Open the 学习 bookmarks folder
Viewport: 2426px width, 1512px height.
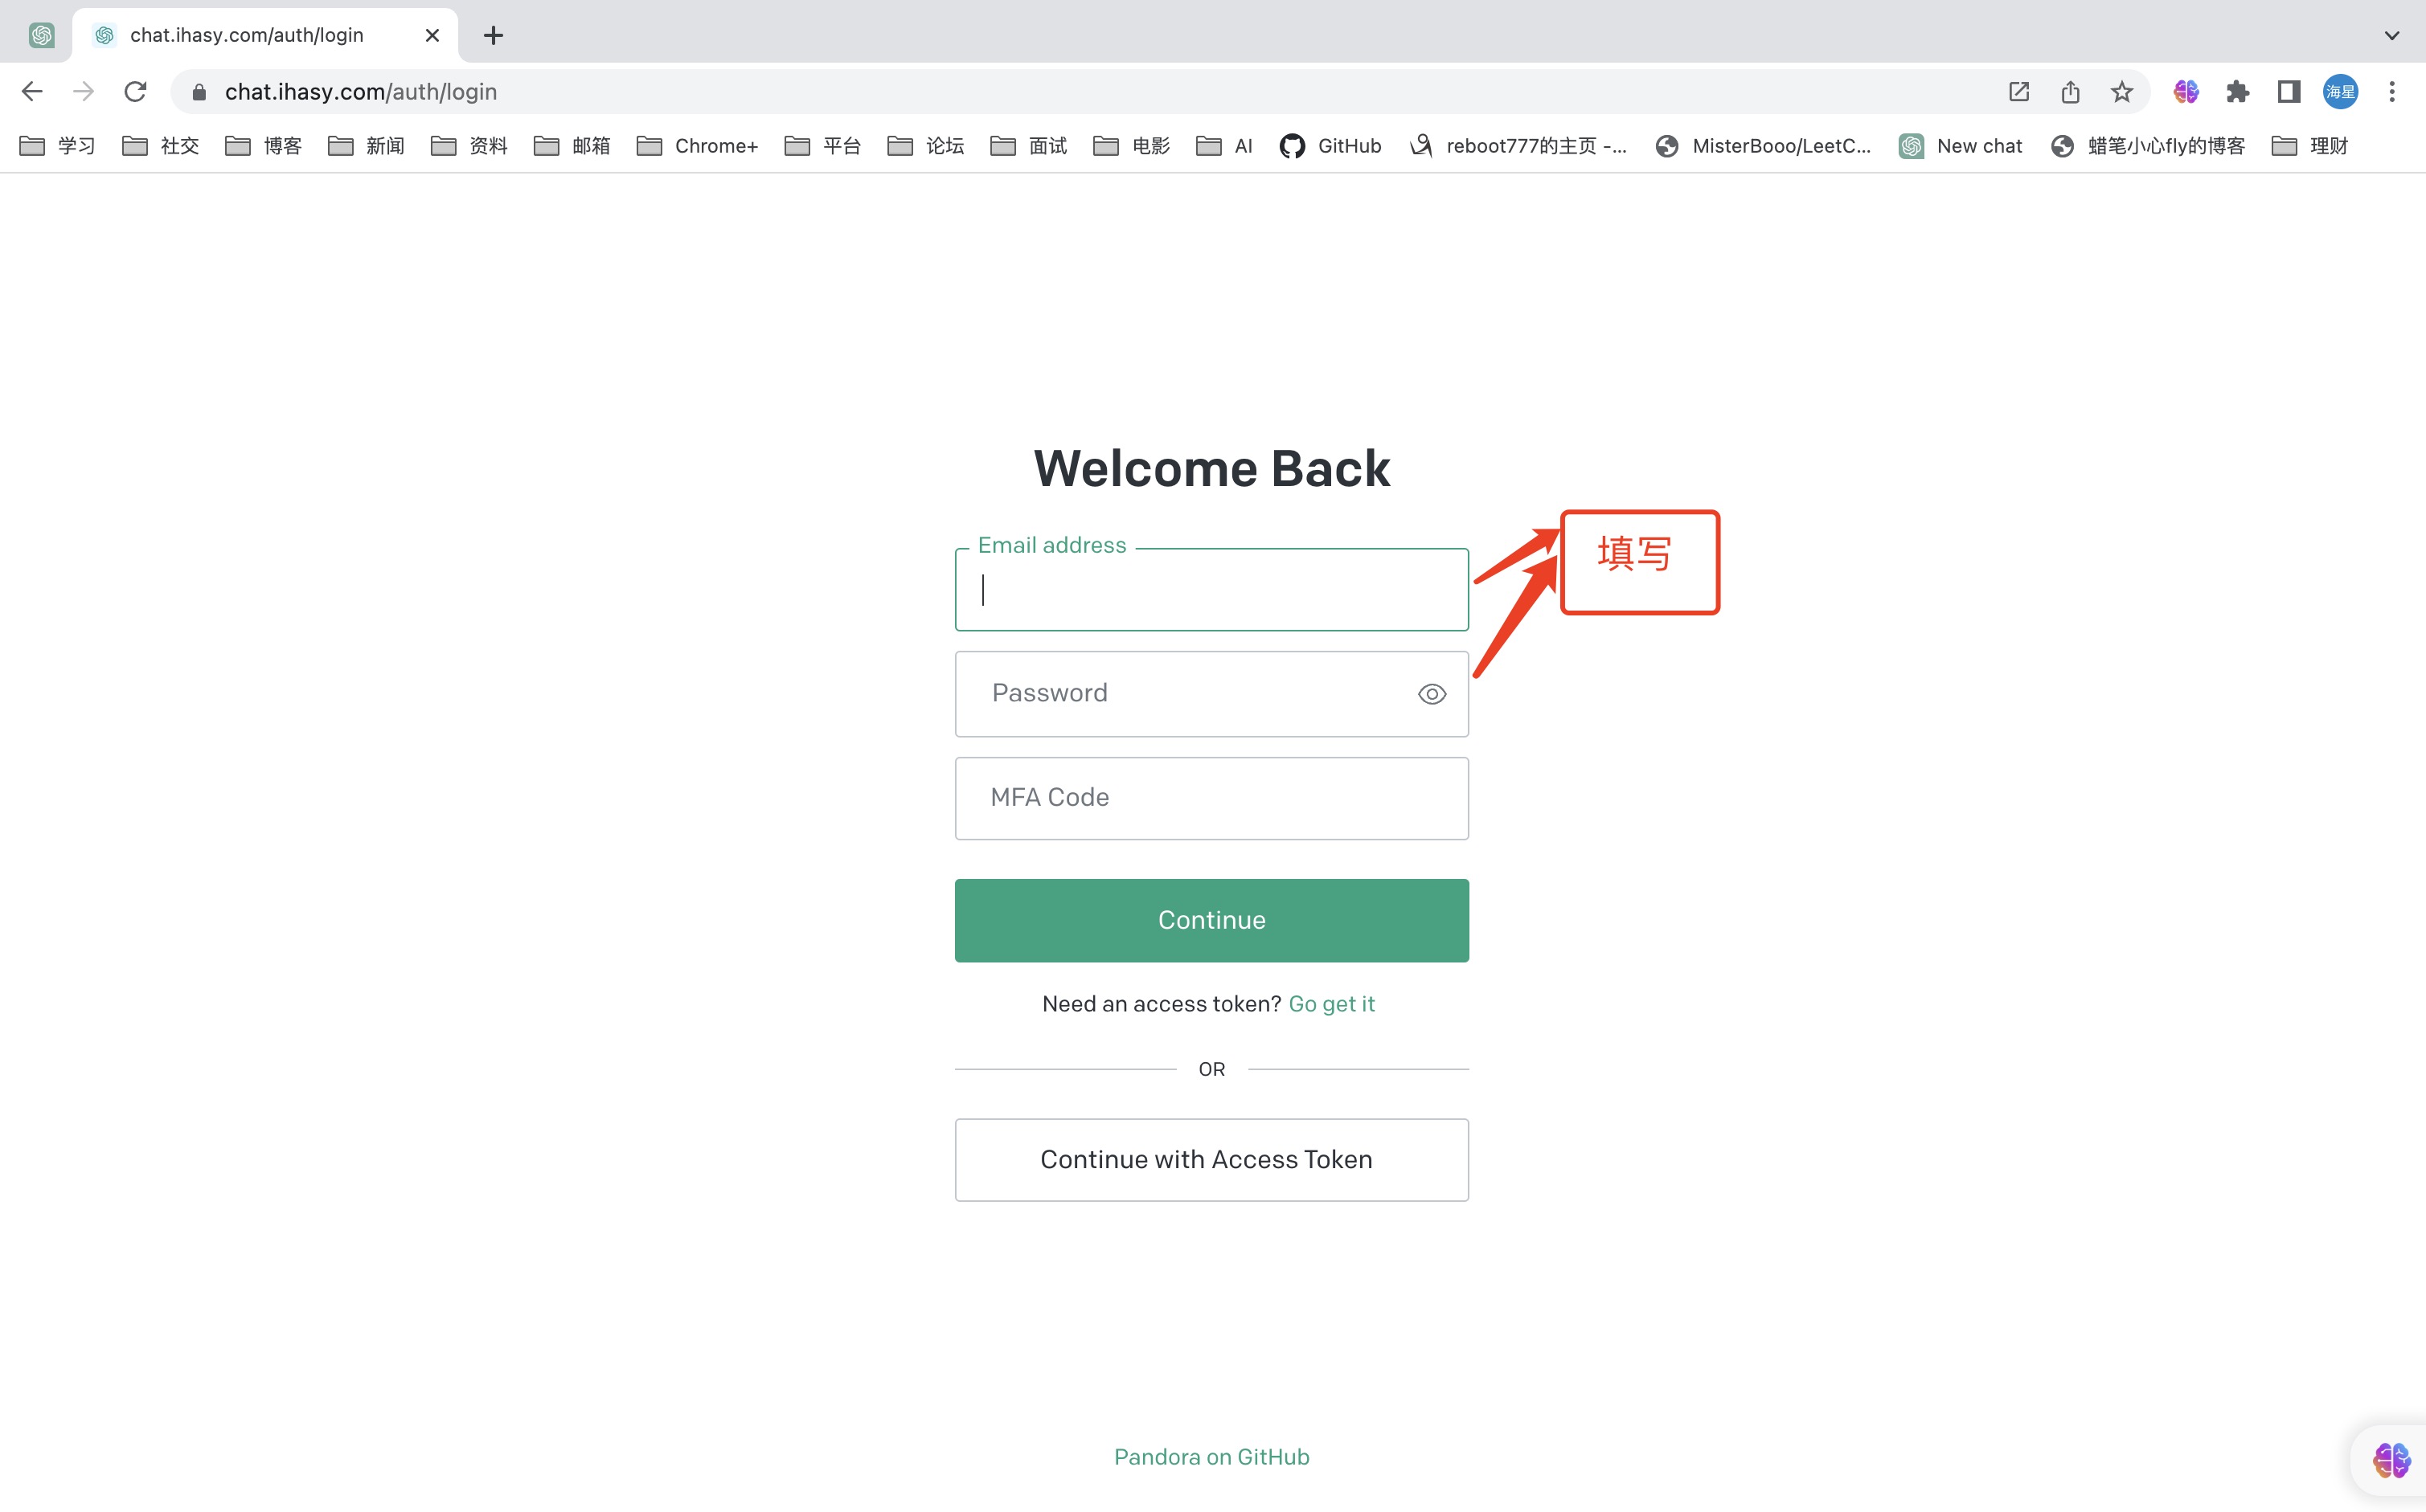click(58, 146)
